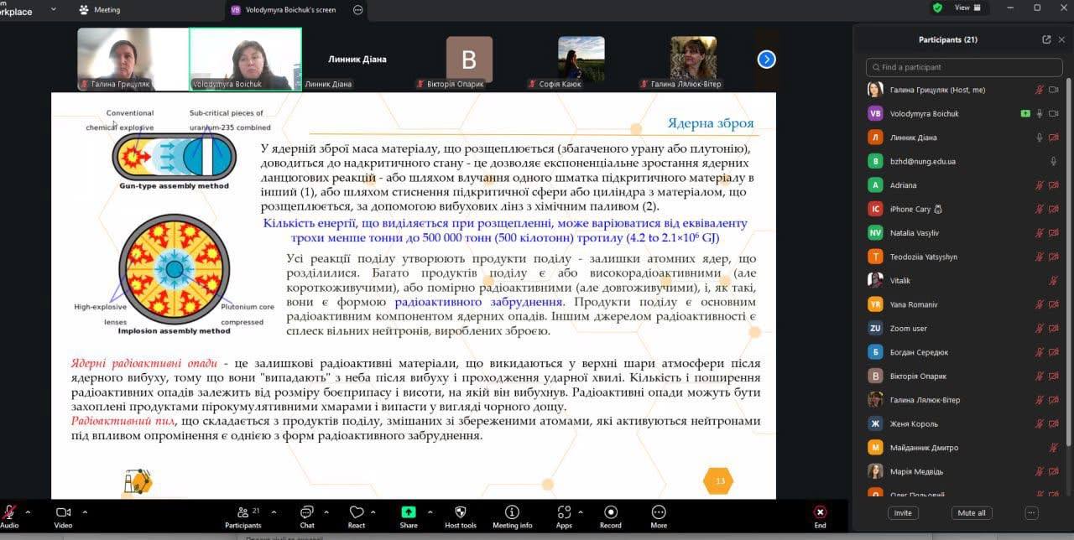Click the green encryption shield icon
The width and height of the screenshot is (1074, 540).
[x=937, y=8]
